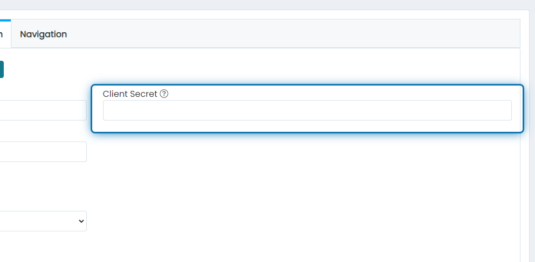Image resolution: width=535 pixels, height=262 pixels.
Task: Click blank form area below Client Secret
Action: coord(304,190)
